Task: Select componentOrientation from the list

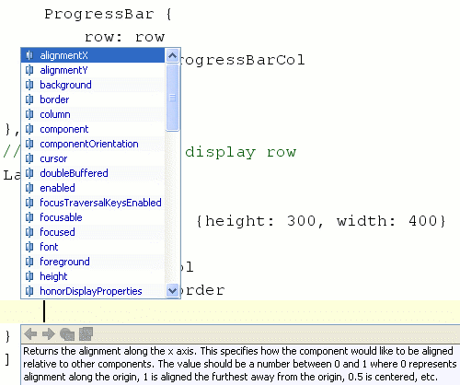Action: point(93,144)
